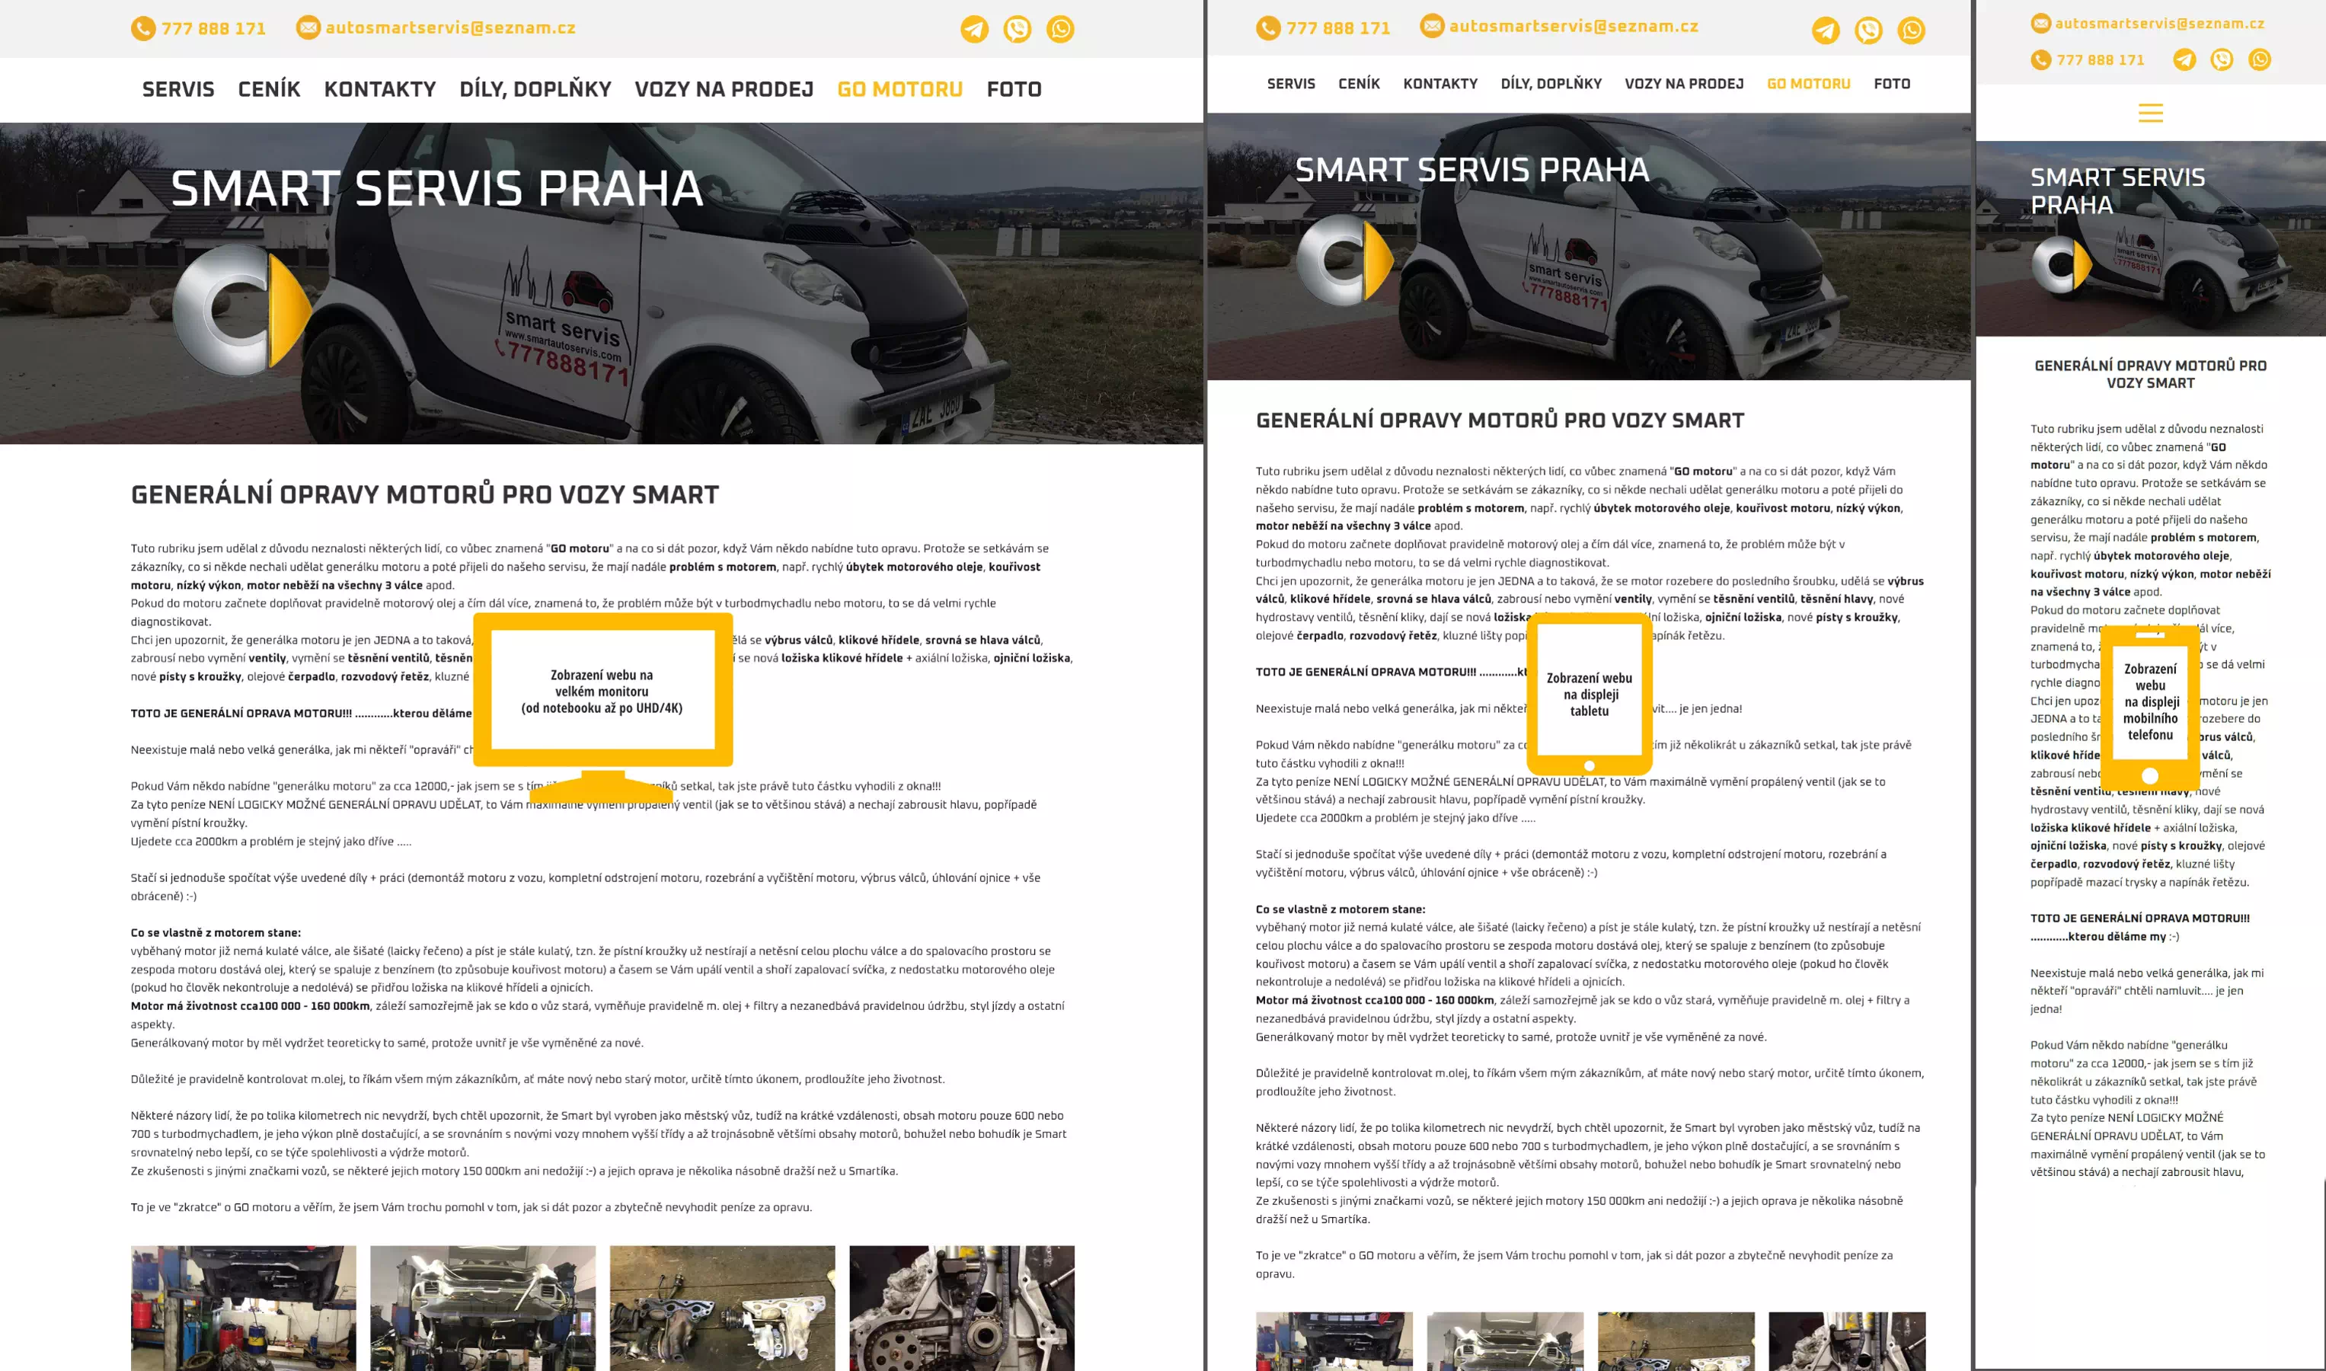Click the WhatsApp icon in desktop view
This screenshot has height=1371, width=2326.
point(1060,30)
